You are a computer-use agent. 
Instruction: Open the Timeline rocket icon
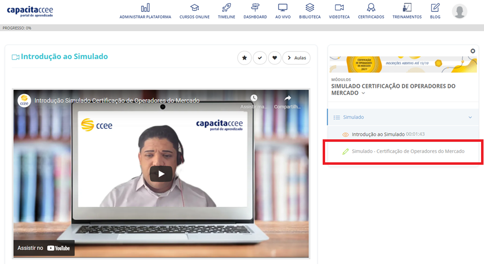point(226,8)
